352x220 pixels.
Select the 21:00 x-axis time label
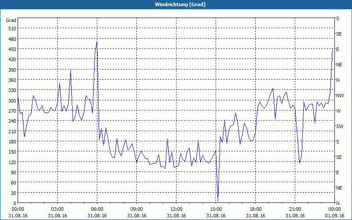pyautogui.click(x=295, y=209)
